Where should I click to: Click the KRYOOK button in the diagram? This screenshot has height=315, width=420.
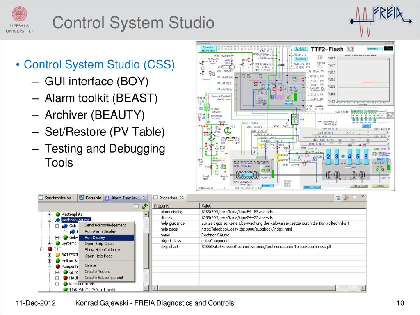click(x=381, y=186)
